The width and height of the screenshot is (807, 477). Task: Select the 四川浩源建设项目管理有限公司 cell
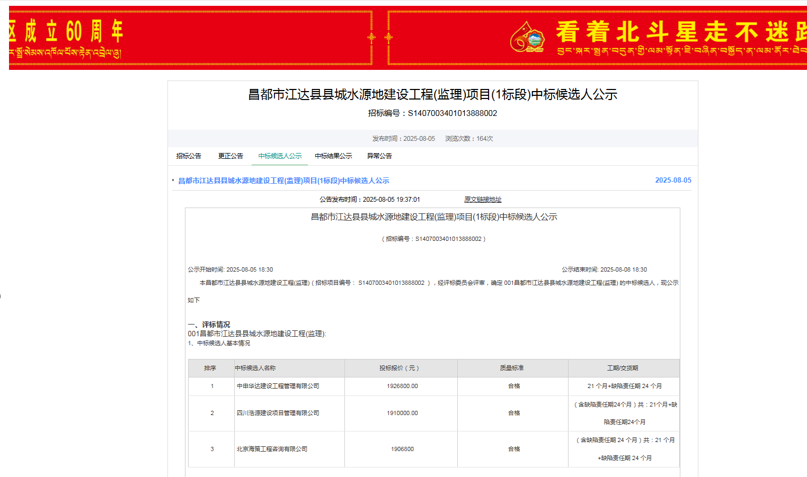tap(278, 413)
